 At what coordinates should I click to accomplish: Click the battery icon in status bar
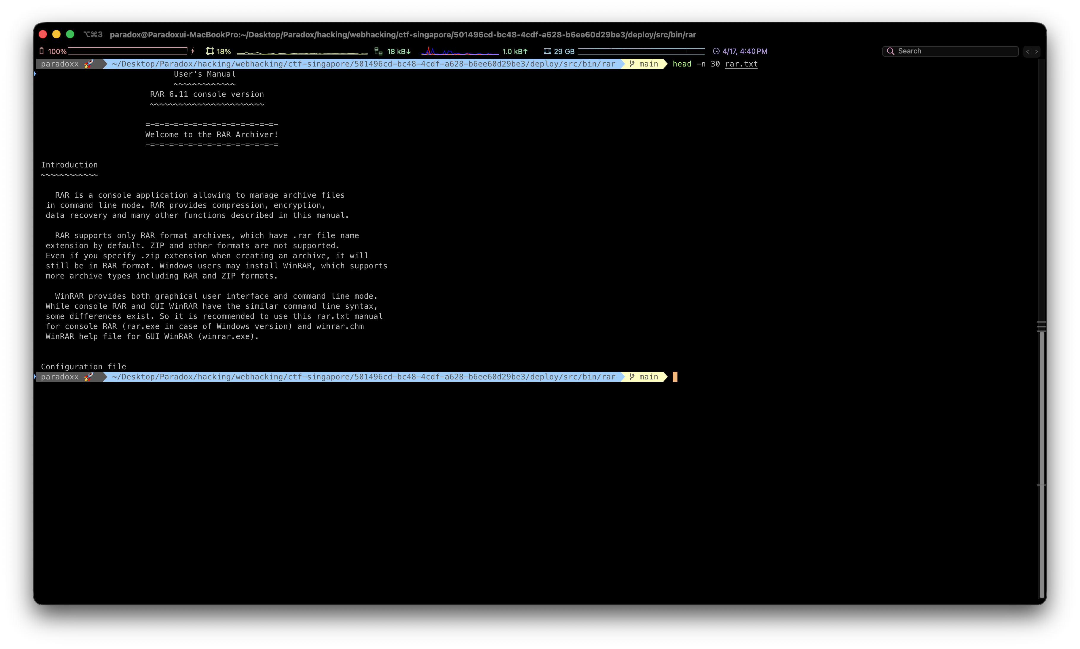(x=42, y=51)
